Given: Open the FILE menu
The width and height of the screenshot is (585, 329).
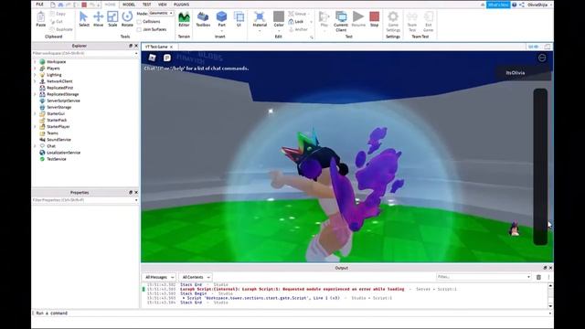Looking at the screenshot, I should tap(39, 5).
